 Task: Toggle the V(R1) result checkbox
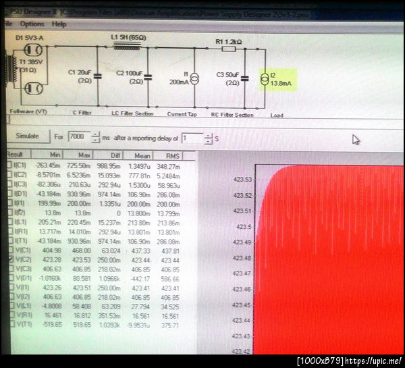12,315
